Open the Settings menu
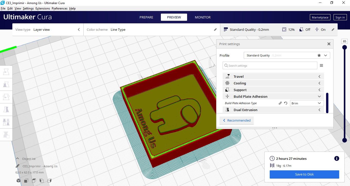This screenshot has height=186, width=350. 28,8
